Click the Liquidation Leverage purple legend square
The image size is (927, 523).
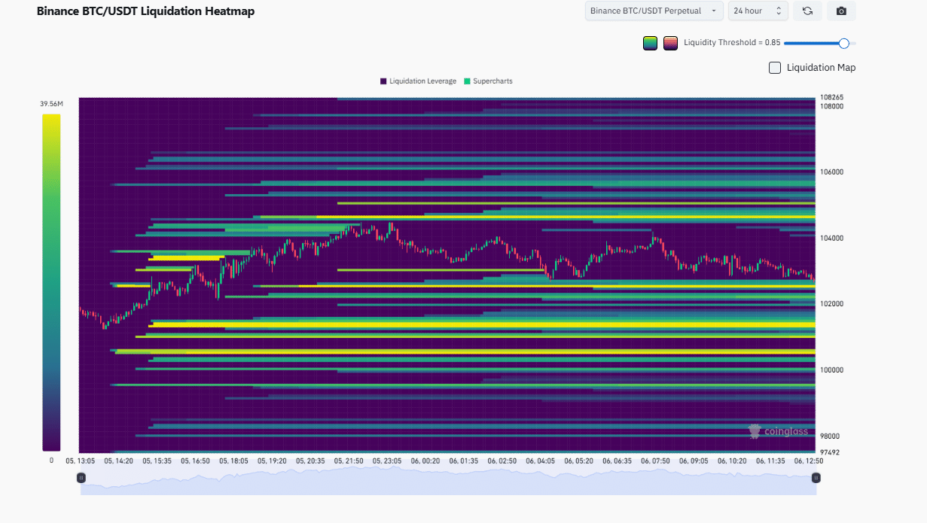[x=383, y=81]
